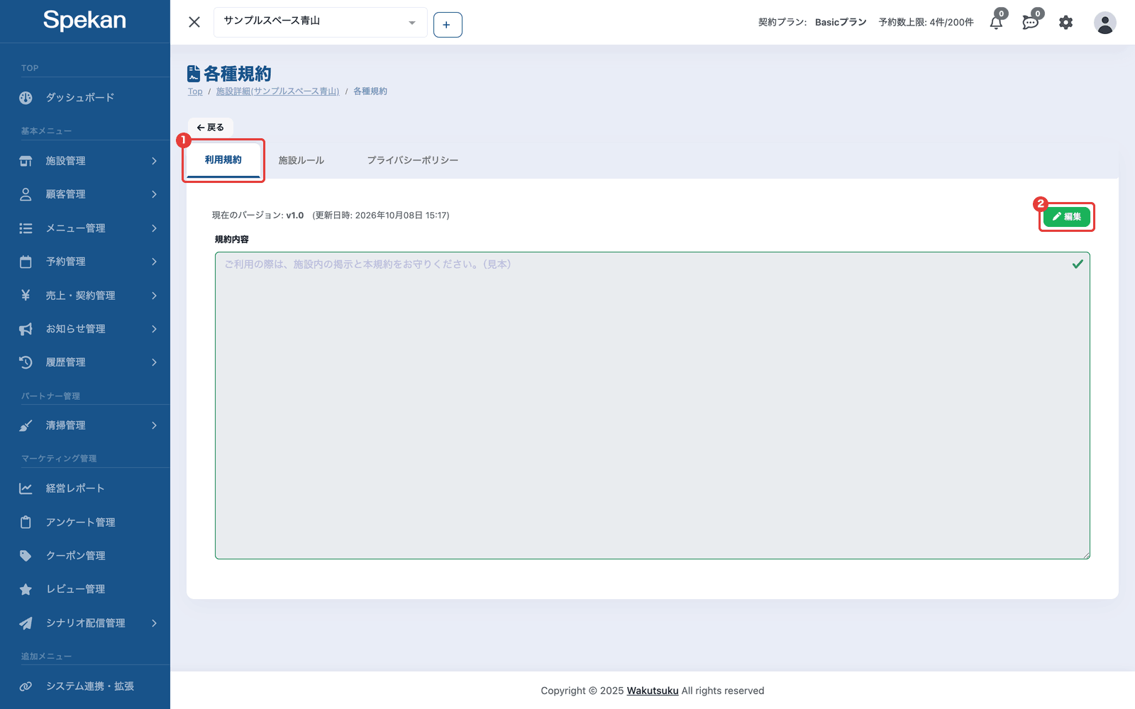The height and width of the screenshot is (709, 1135).
Task: Select the 利用規約 tab
Action: point(223,160)
